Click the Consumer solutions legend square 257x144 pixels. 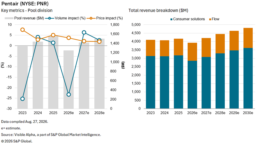171,19
